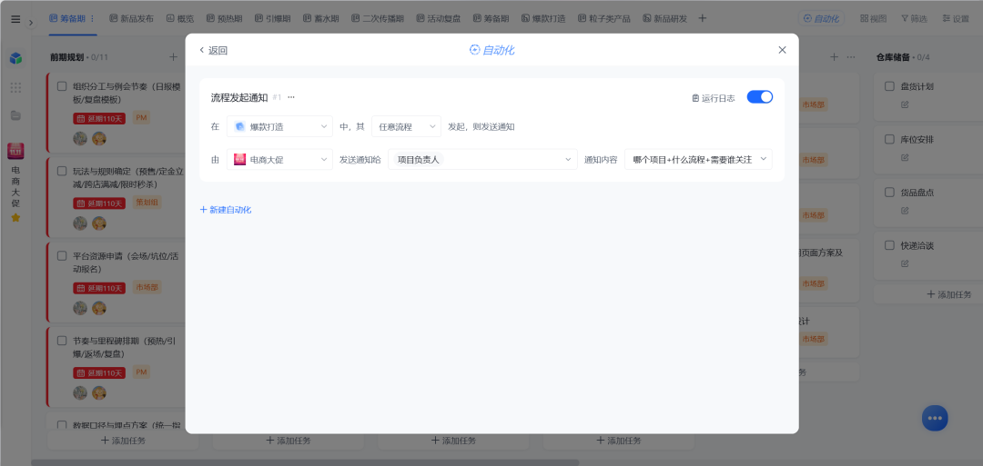Select the 11.11 电商大促 project icon

[15, 151]
